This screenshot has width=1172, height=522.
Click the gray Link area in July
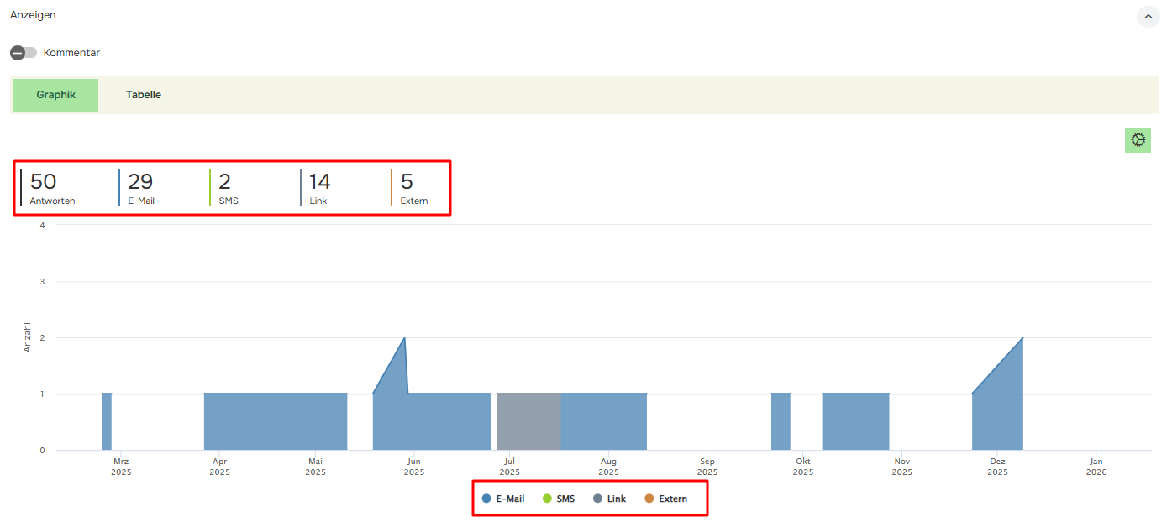coord(528,421)
